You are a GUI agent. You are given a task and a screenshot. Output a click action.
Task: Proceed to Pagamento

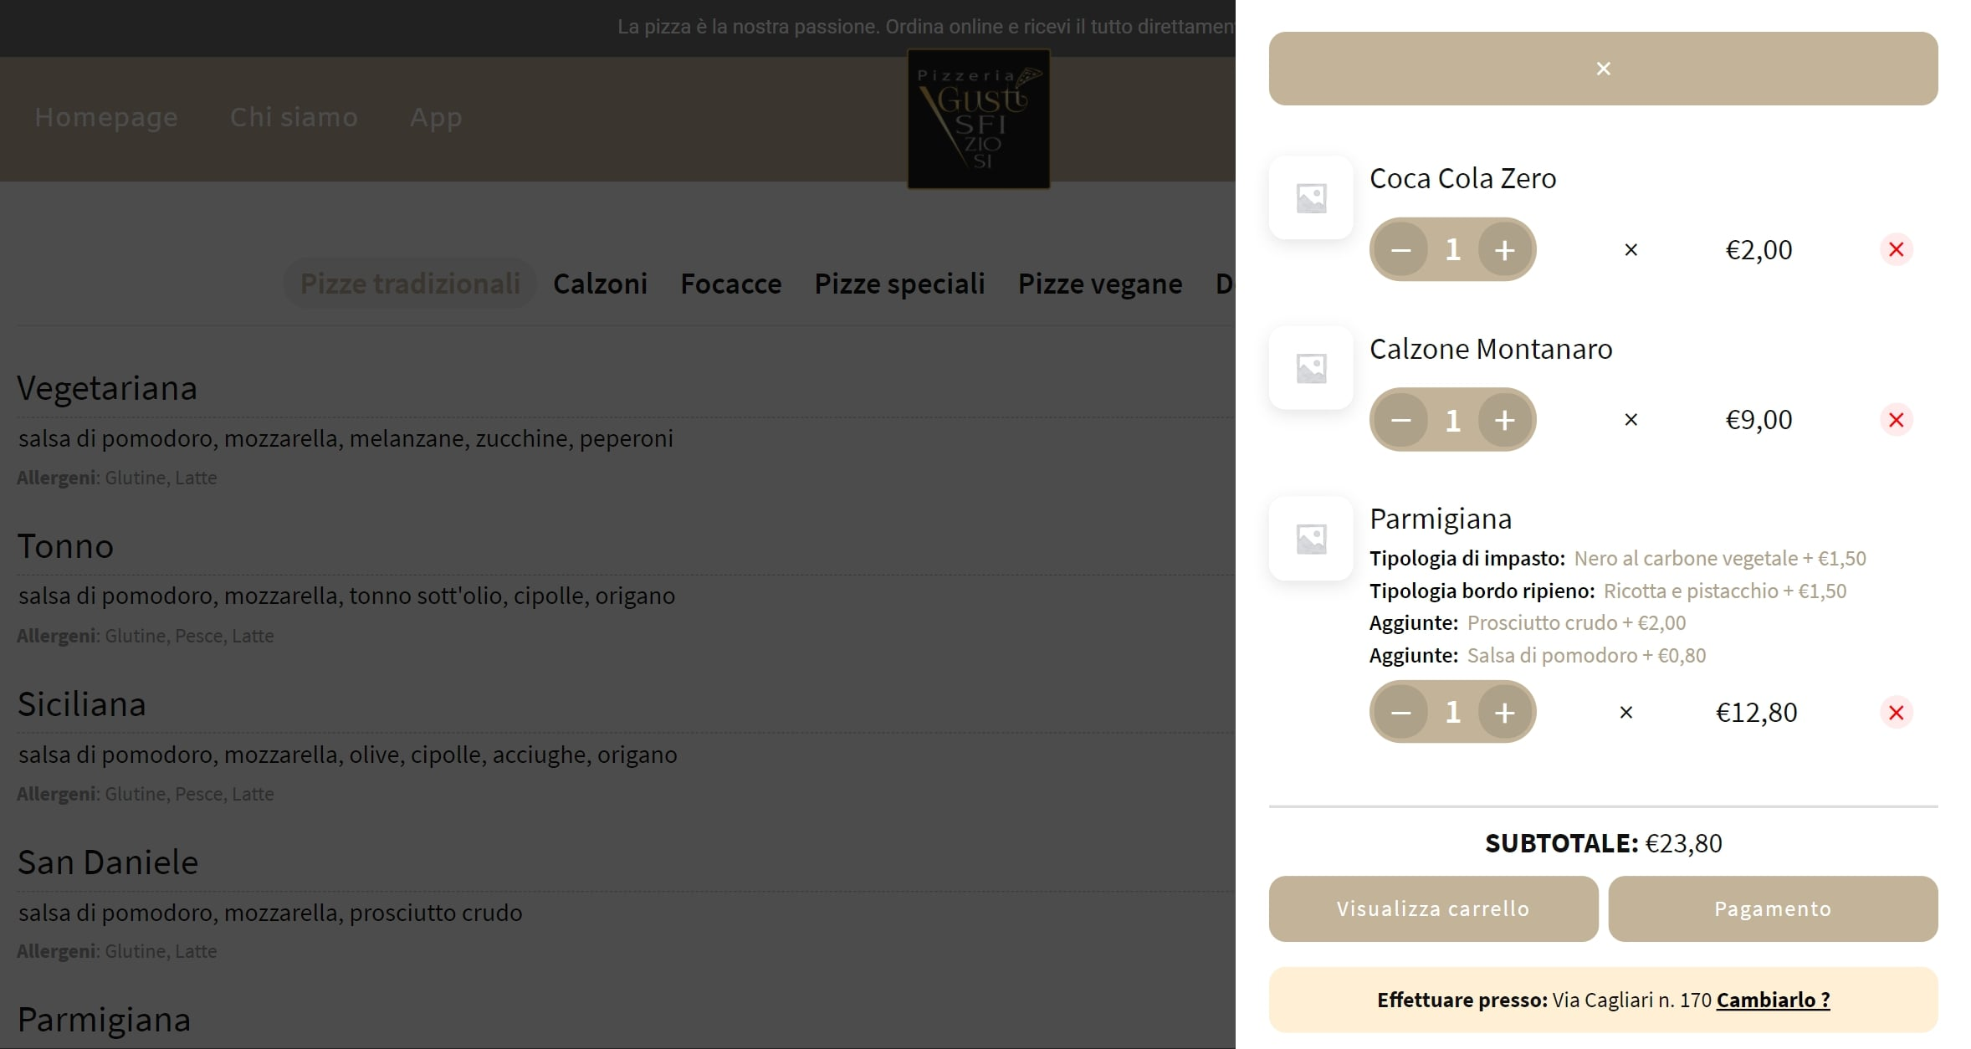coord(1773,908)
